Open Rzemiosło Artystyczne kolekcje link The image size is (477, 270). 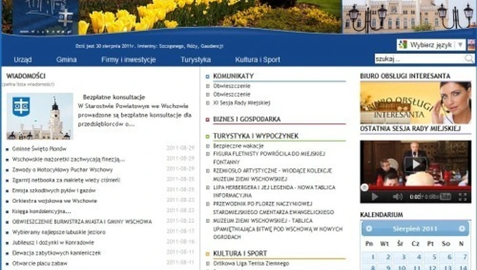click(x=272, y=174)
